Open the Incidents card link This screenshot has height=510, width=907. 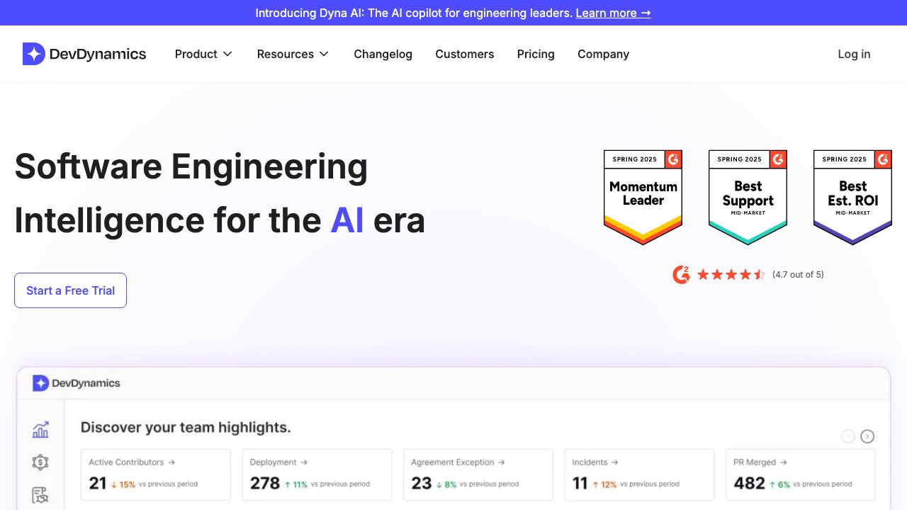click(x=595, y=463)
